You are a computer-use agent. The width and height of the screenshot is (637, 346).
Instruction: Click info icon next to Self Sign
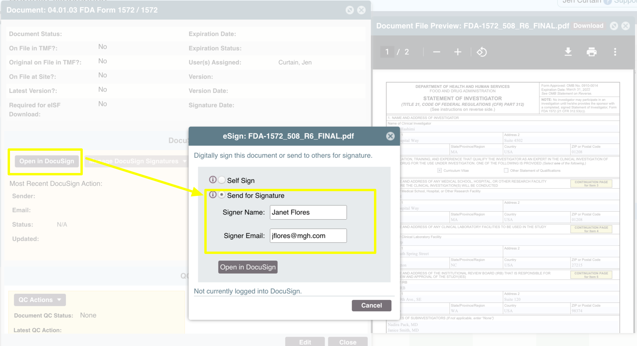213,179
